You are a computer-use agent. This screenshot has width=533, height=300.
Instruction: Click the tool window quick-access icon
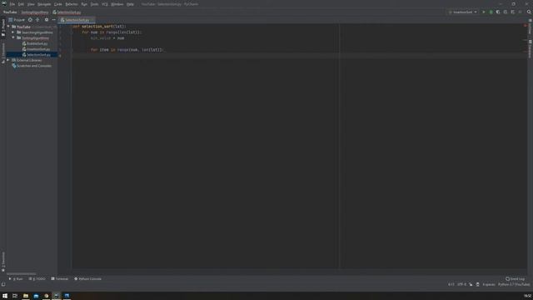click(3, 284)
